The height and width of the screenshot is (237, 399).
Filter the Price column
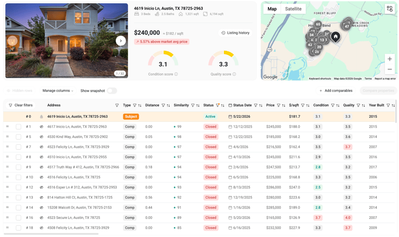[x=278, y=105]
